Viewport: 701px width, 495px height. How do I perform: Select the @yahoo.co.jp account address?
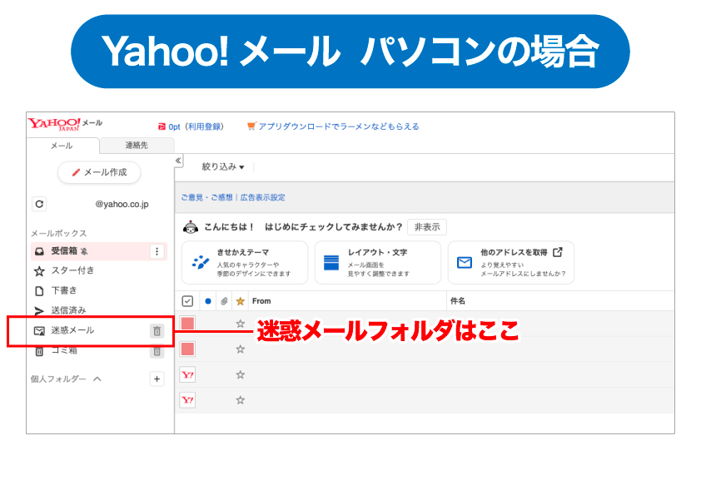click(x=122, y=204)
